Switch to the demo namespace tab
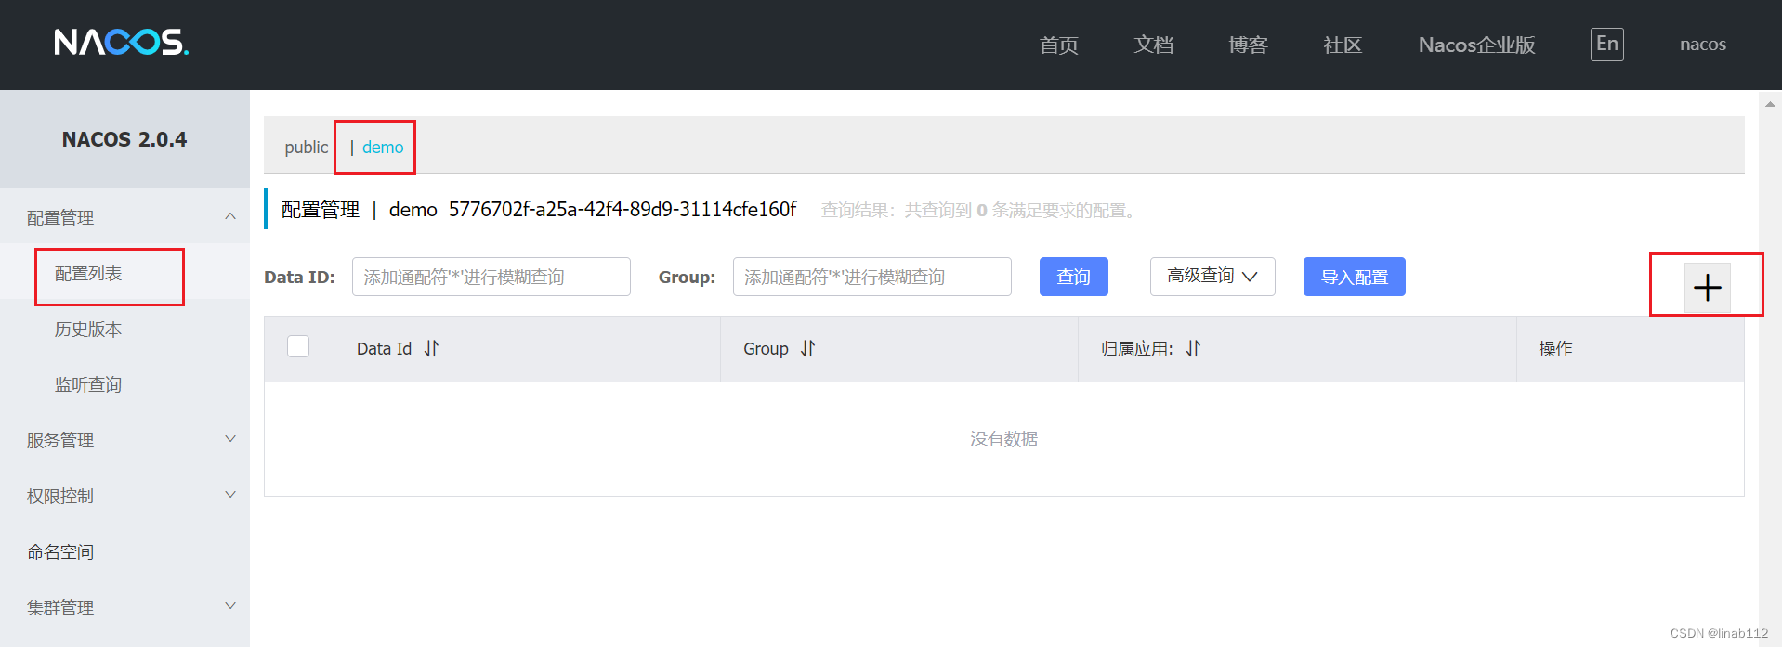 [x=383, y=148]
